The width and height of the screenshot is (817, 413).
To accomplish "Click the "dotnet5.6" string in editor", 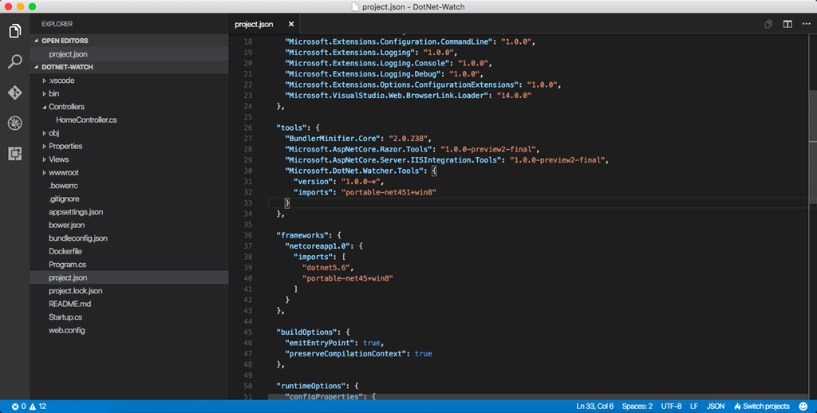I will [326, 268].
